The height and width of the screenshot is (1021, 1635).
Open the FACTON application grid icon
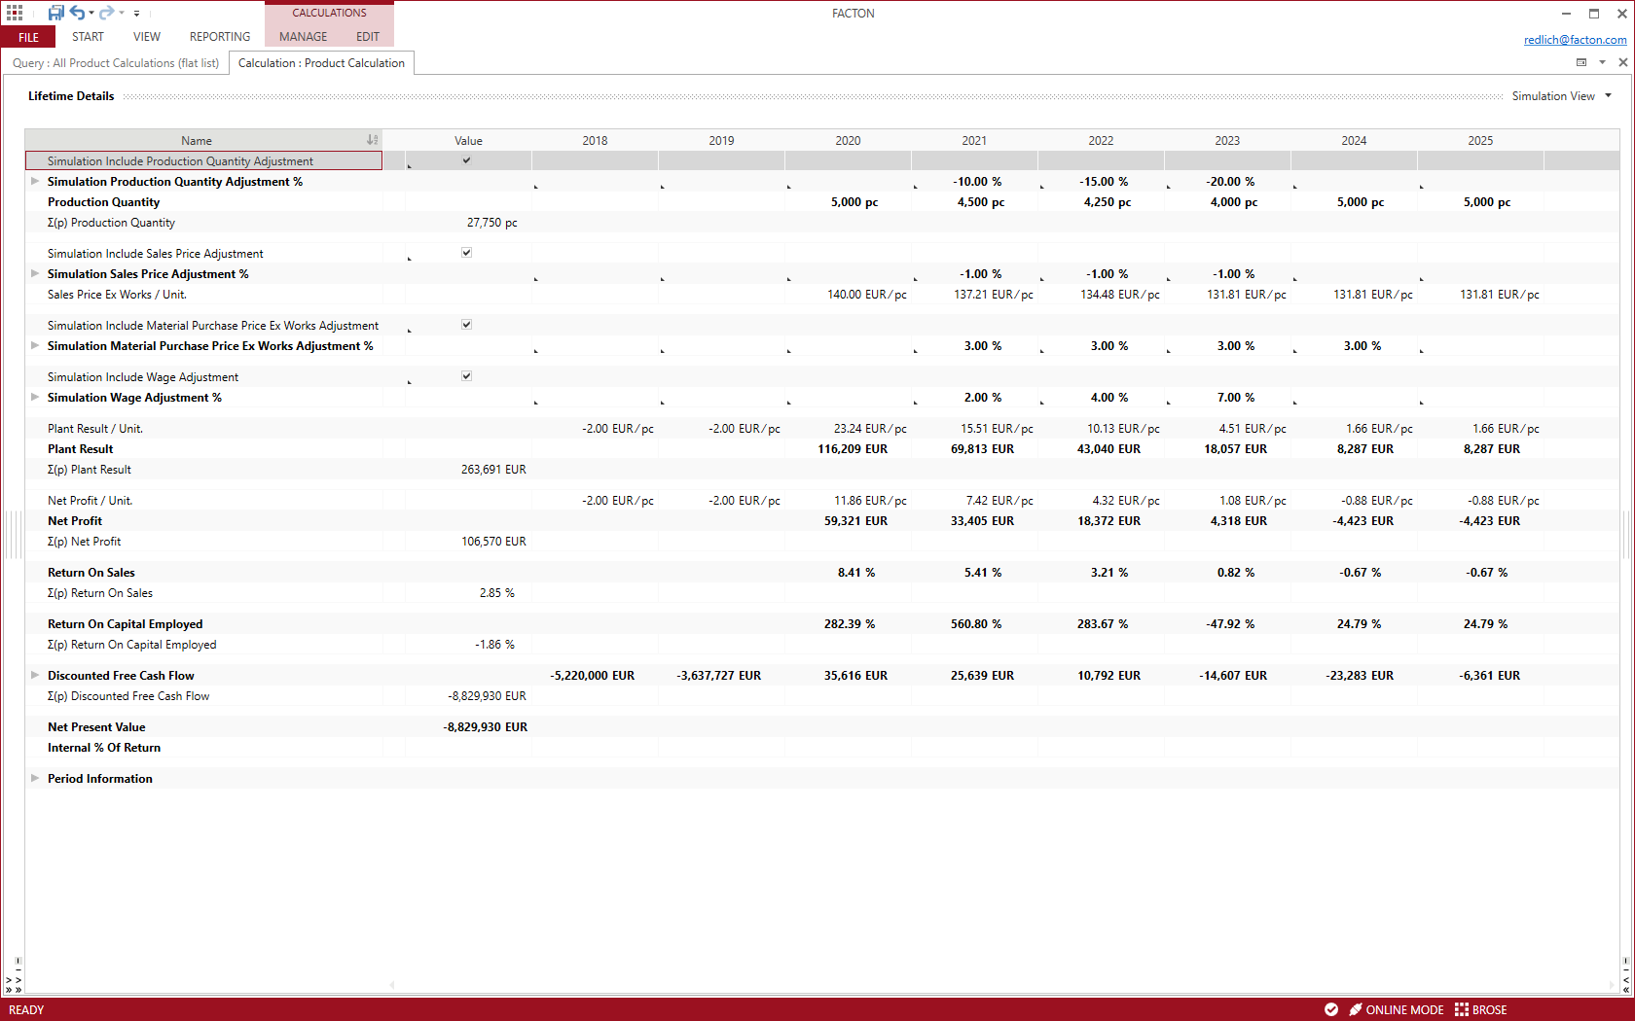click(15, 13)
